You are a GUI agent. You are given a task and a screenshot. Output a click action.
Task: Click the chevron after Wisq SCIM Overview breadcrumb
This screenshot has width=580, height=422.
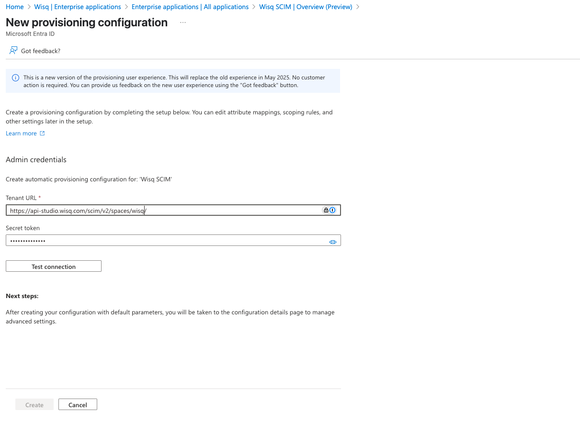coord(358,7)
